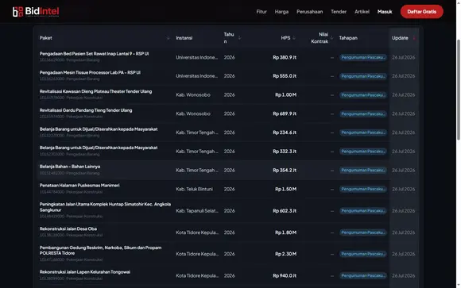461x288 pixels.
Task: Click the Rp 380.9 Jt HPS value
Action: (x=285, y=57)
